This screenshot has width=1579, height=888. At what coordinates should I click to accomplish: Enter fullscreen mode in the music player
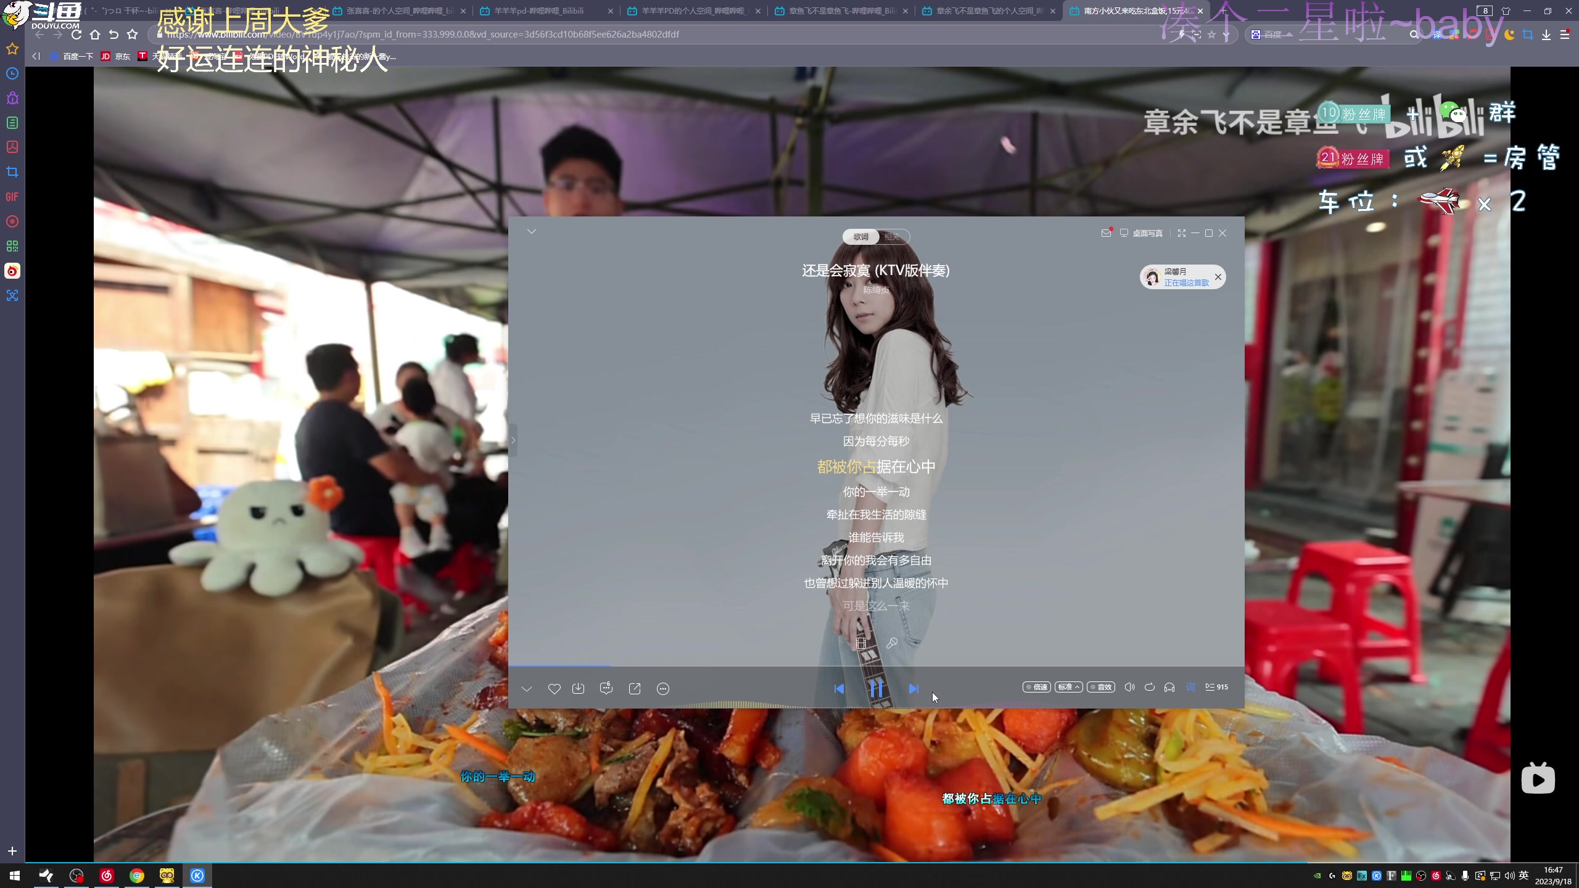coord(1182,233)
